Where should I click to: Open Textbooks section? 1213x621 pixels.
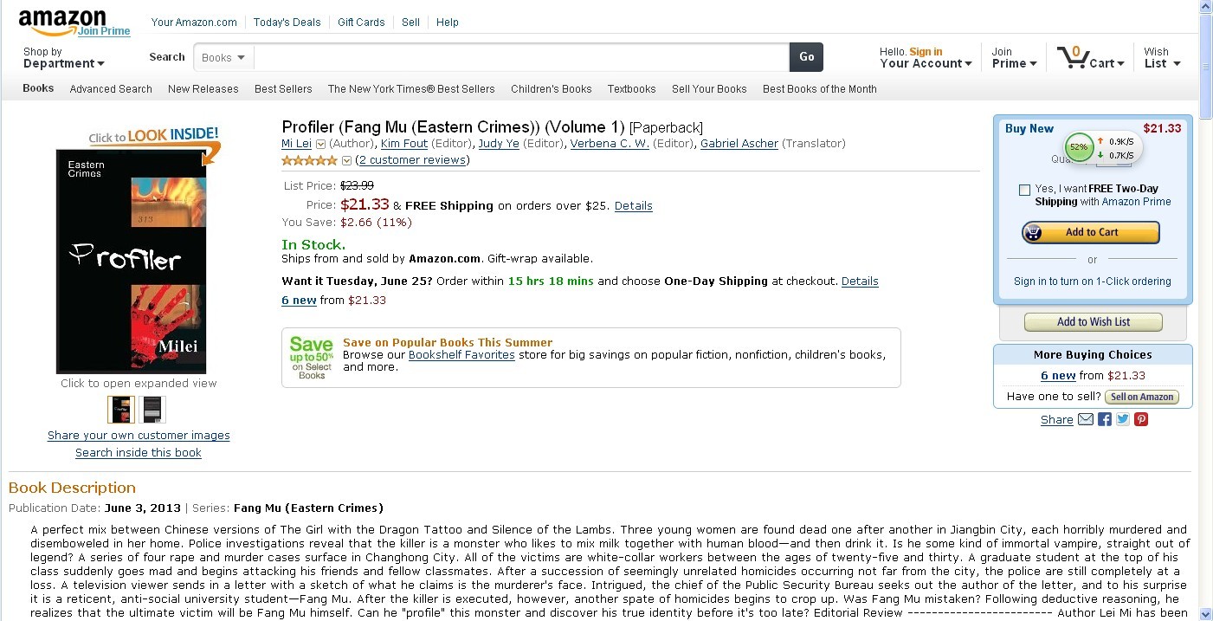pyautogui.click(x=631, y=88)
